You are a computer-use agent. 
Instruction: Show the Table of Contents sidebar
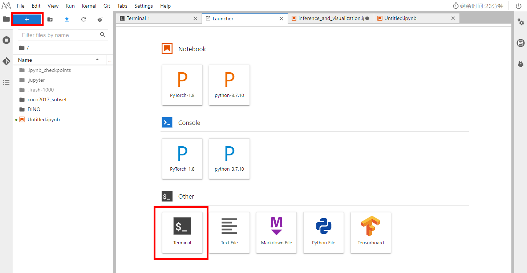pos(6,82)
